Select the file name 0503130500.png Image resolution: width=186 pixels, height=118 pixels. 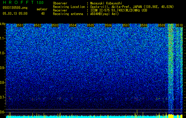(15, 8)
